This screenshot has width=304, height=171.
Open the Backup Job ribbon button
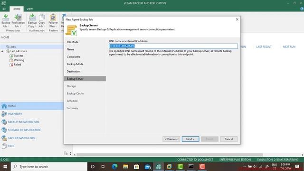pyautogui.click(x=6, y=21)
